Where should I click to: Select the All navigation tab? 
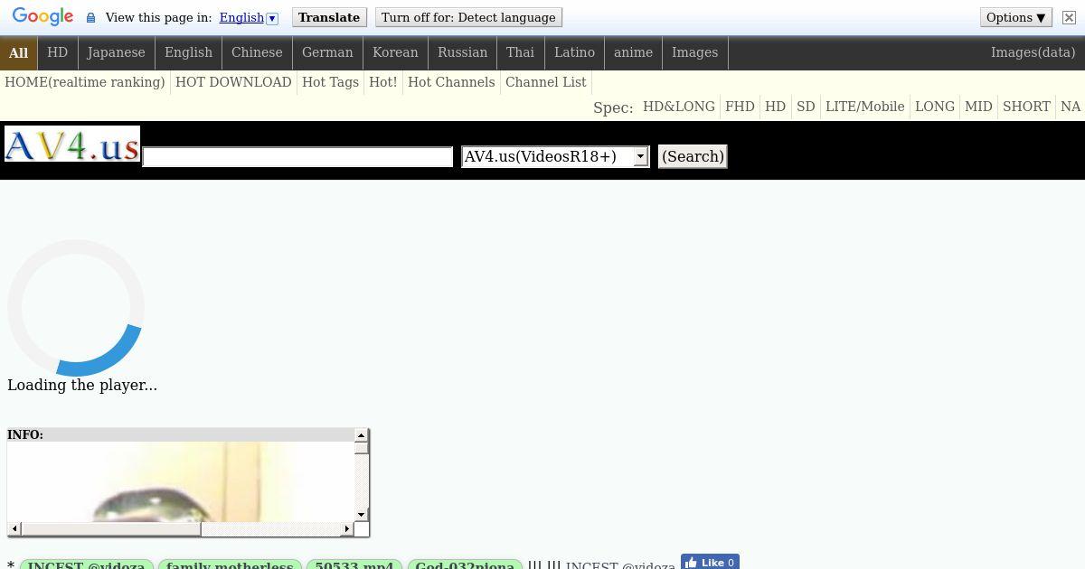click(19, 52)
